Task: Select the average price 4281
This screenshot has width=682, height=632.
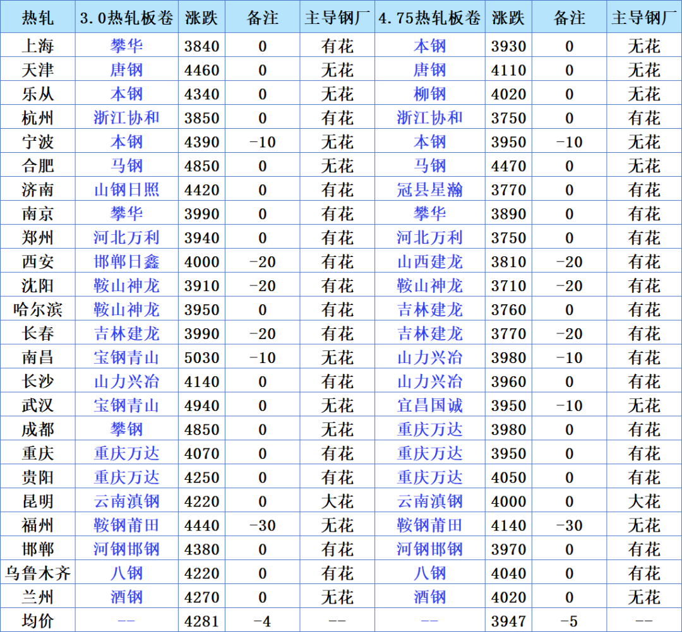Action: click(201, 621)
